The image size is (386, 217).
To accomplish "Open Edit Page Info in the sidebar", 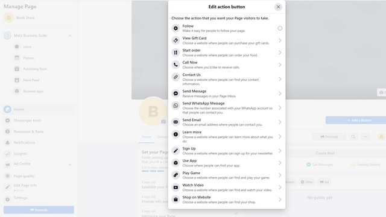I will point(25,186).
